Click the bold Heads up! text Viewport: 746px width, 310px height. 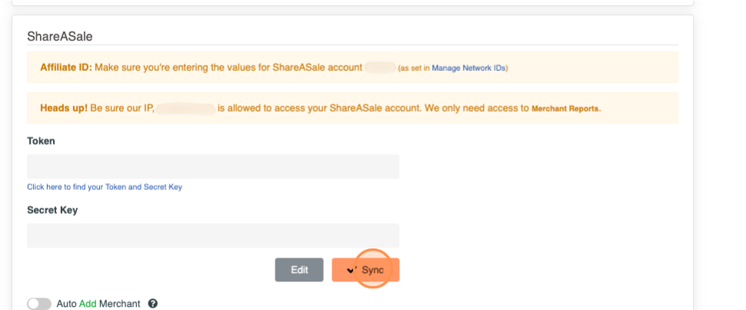pyautogui.click(x=64, y=108)
